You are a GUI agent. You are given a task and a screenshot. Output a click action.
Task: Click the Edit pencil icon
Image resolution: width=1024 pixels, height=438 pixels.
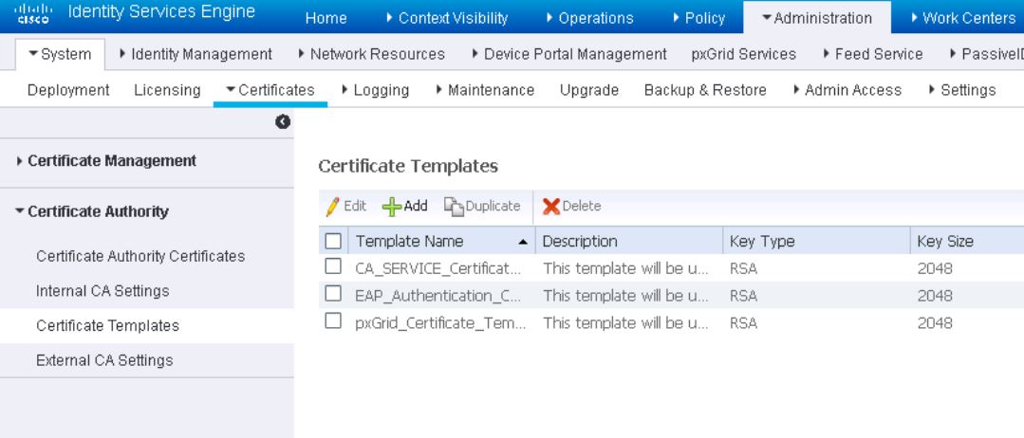(333, 207)
